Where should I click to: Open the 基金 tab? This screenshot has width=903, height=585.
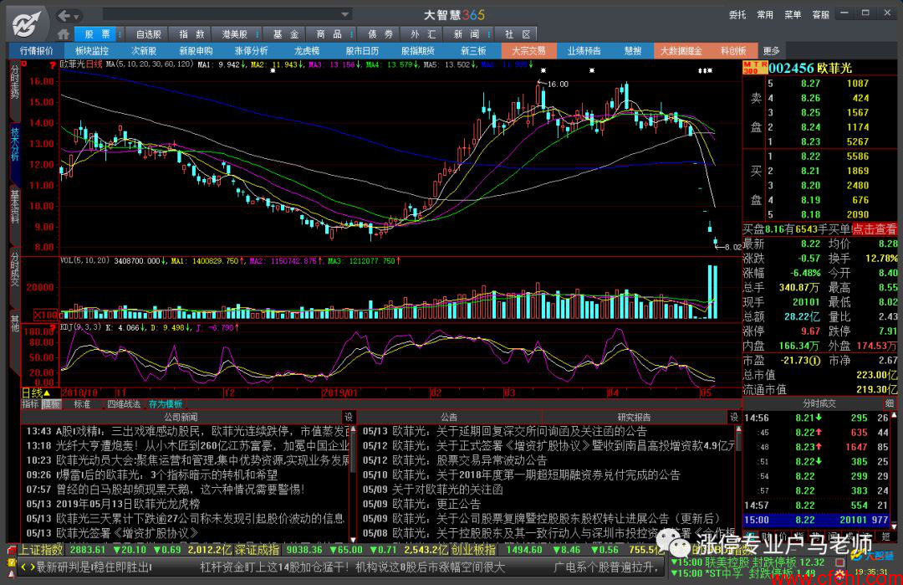click(x=286, y=34)
